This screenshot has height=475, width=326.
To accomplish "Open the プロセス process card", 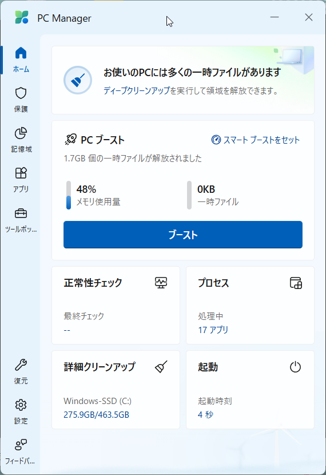I will click(x=250, y=306).
